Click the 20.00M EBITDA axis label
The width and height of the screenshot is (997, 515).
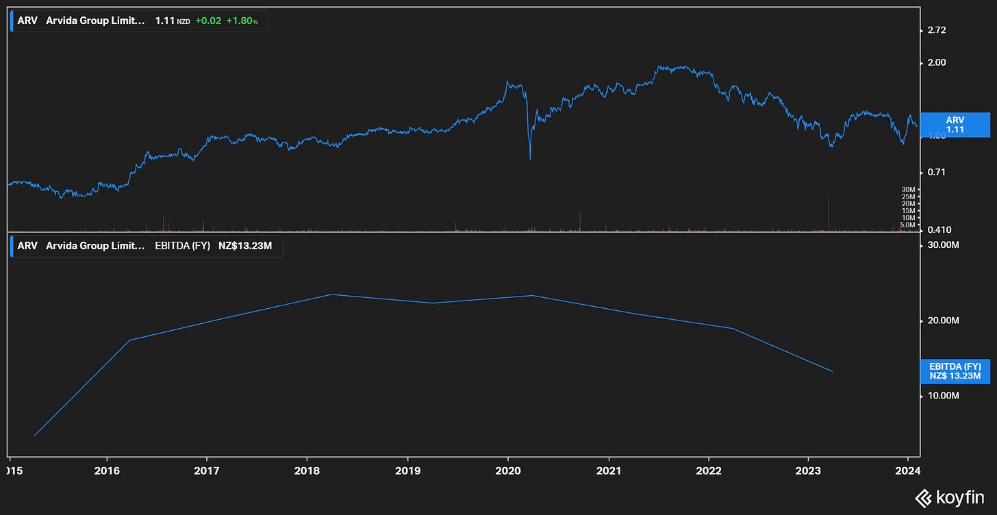pos(944,321)
